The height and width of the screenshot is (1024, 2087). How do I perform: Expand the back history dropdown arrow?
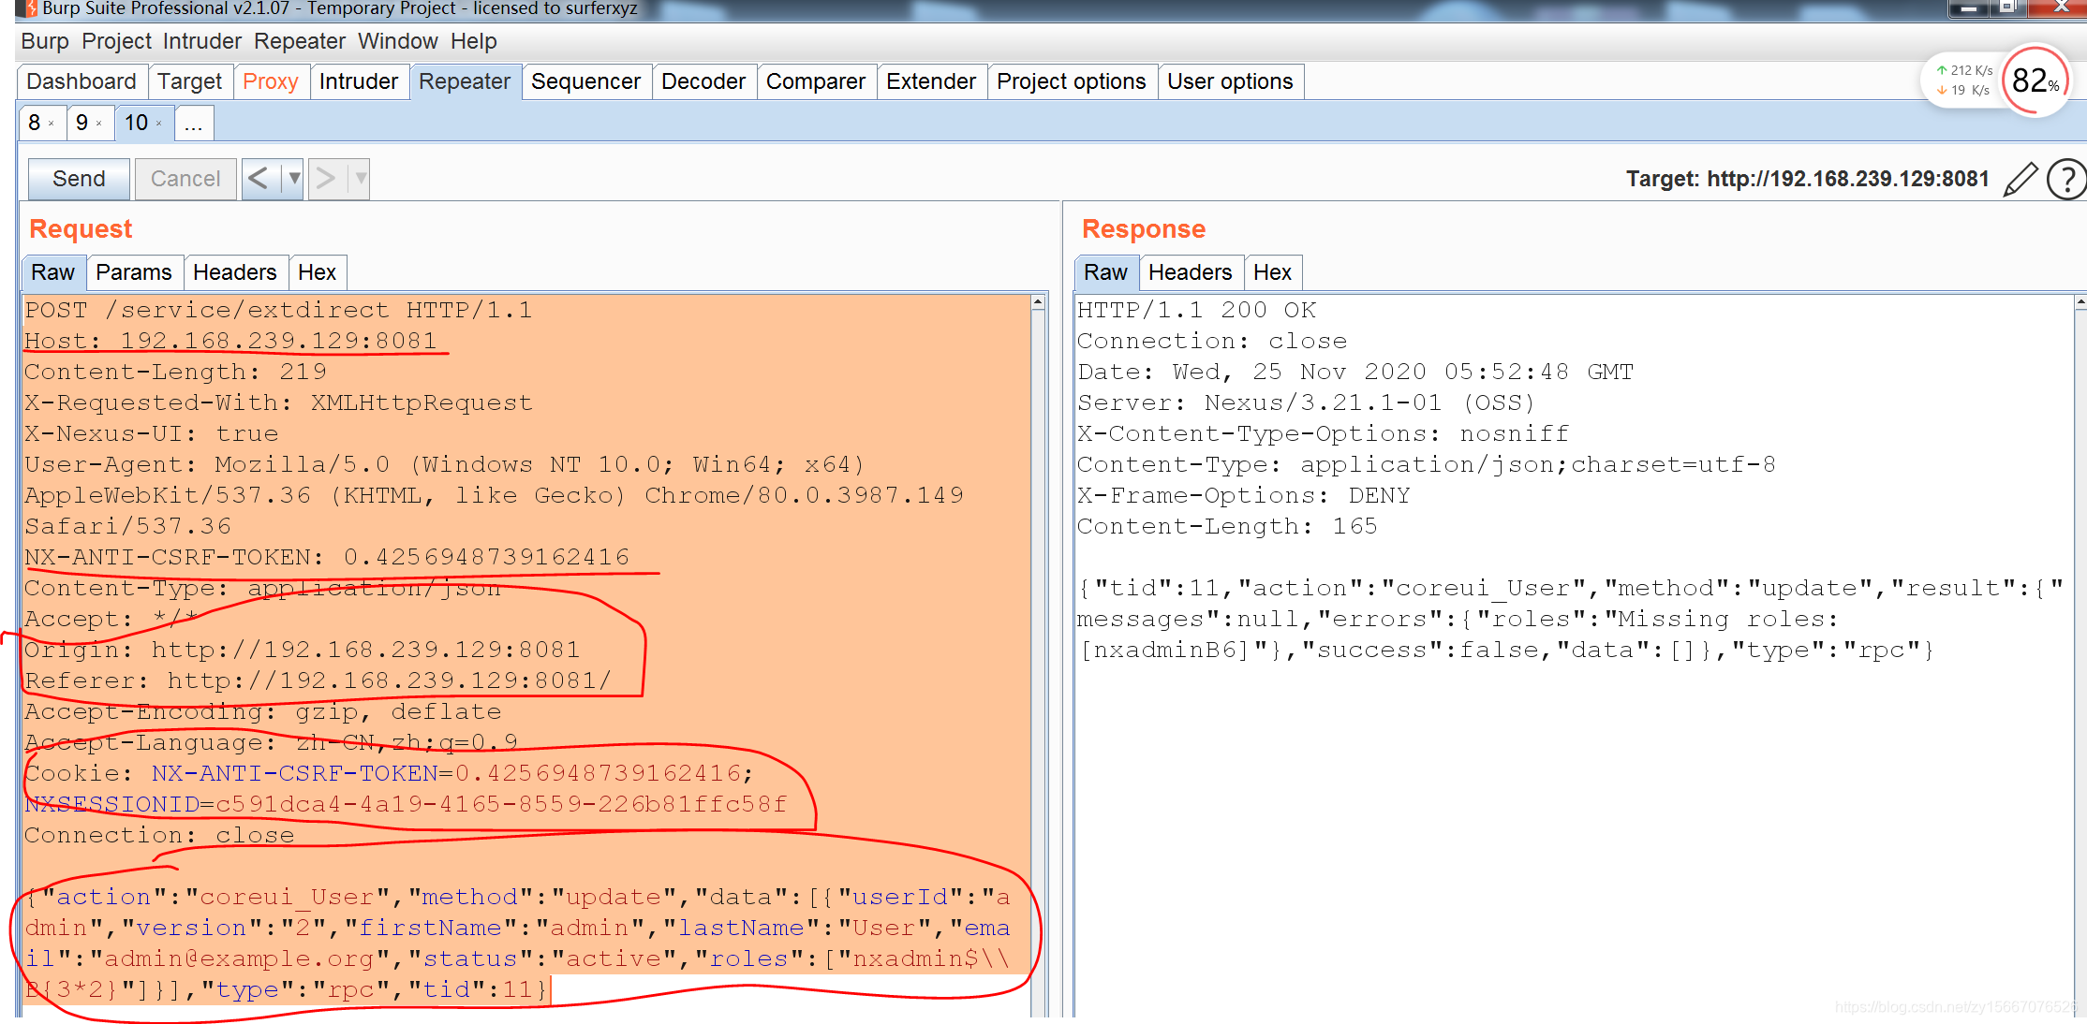tap(294, 178)
